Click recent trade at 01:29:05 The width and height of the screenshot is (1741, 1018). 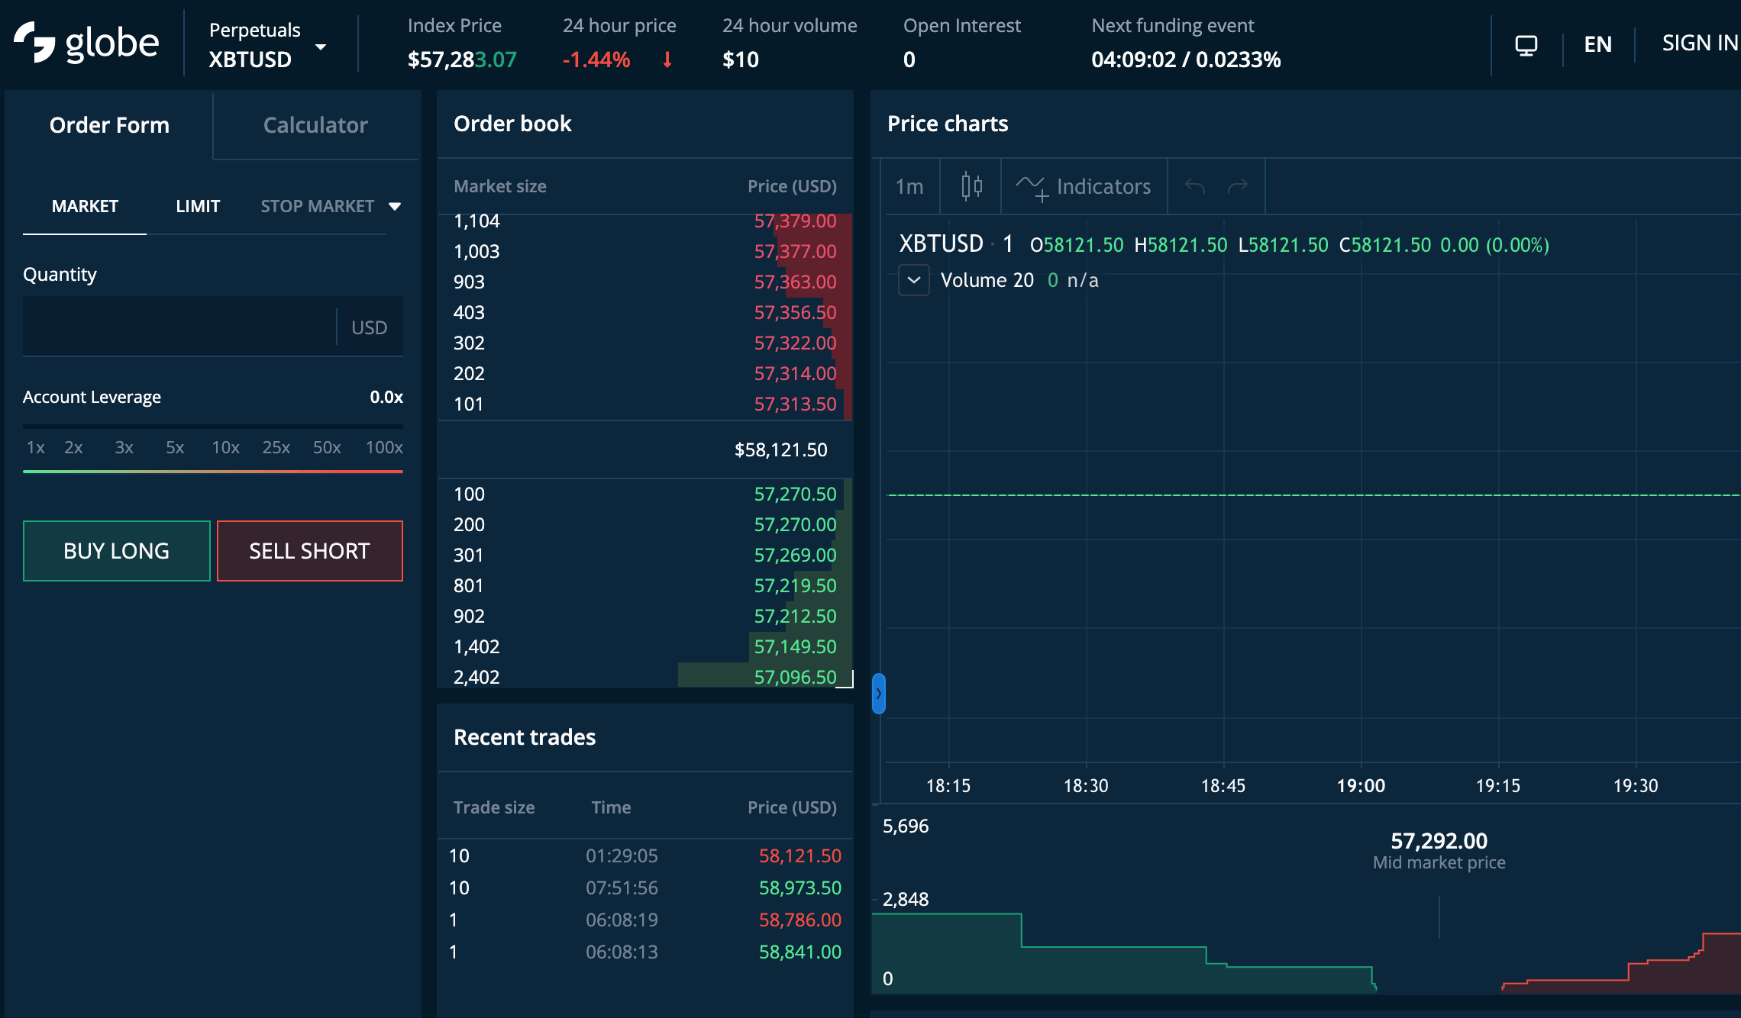tap(645, 856)
